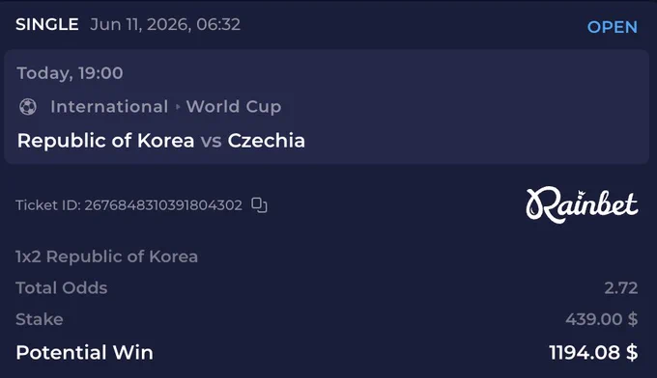Click the Total Odds label
Screen dimensions: 657x378
click(x=62, y=287)
